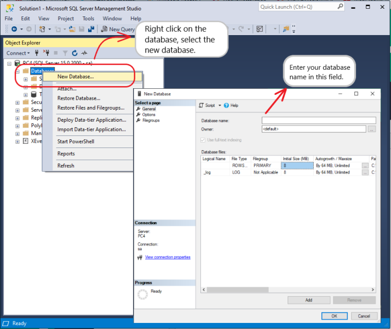391x329 pixels.
Task: Open the File menu
Action: pyautogui.click(x=8, y=19)
